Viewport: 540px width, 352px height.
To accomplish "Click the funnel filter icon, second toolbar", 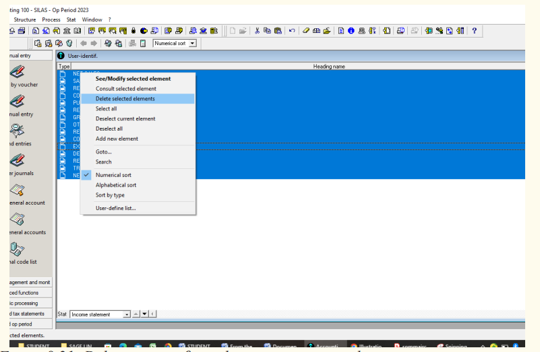I will [108, 43].
